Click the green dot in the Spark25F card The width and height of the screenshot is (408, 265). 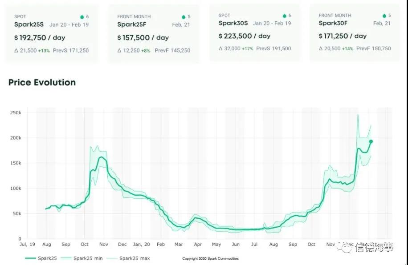(x=183, y=17)
